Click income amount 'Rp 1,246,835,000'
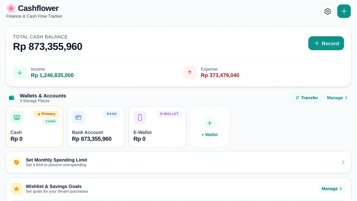The image size is (357, 201). (x=52, y=75)
